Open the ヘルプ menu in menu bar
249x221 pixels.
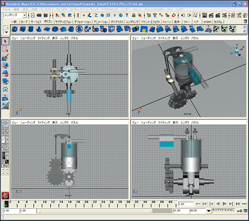[x=179, y=9]
